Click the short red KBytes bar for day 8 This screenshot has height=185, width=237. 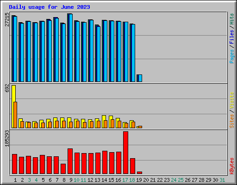pos(63,169)
